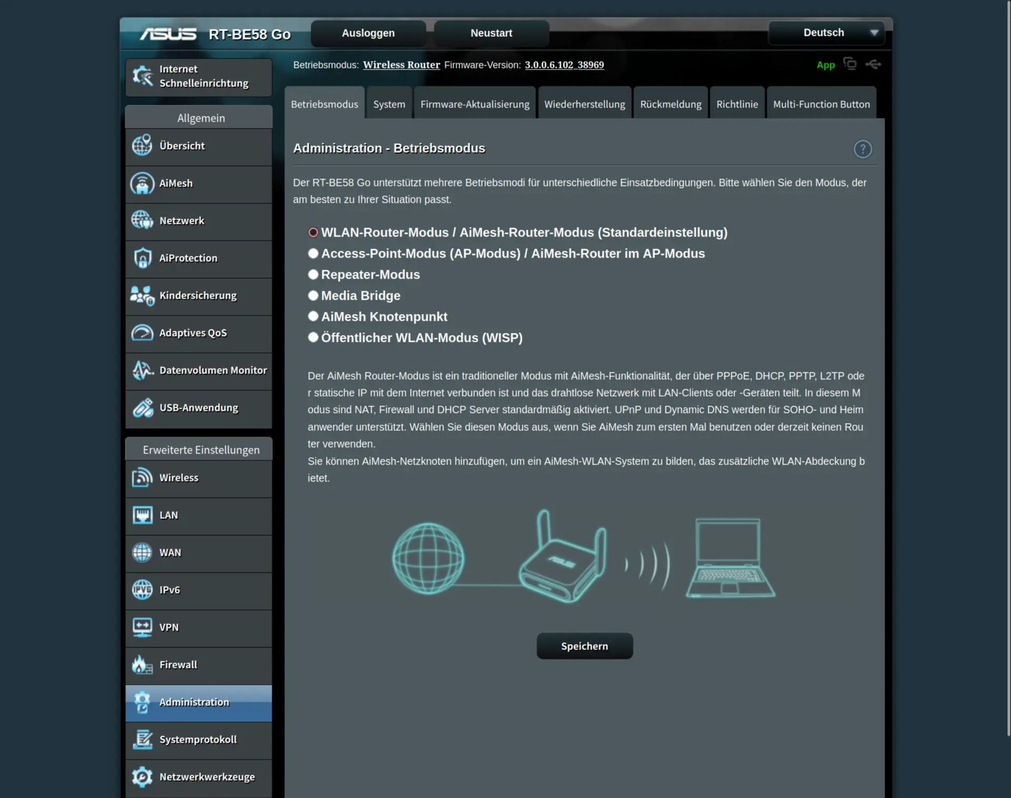Screen dimensions: 1011x798
Task: Select Öffentlicher WLAN-Modus (WISP) option
Action: tap(313, 337)
